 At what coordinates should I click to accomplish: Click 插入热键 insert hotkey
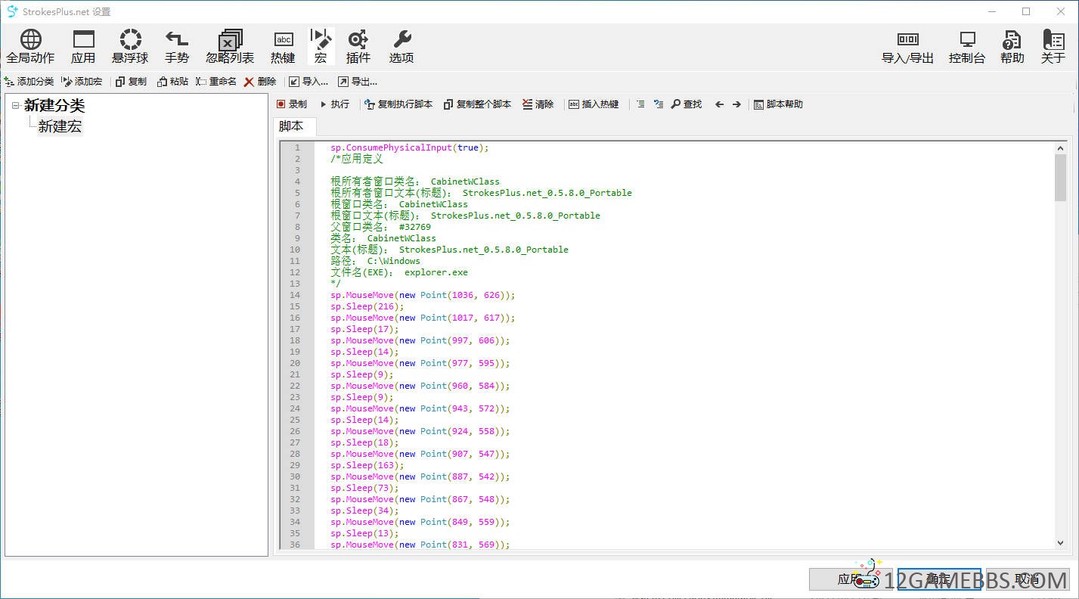(x=594, y=104)
